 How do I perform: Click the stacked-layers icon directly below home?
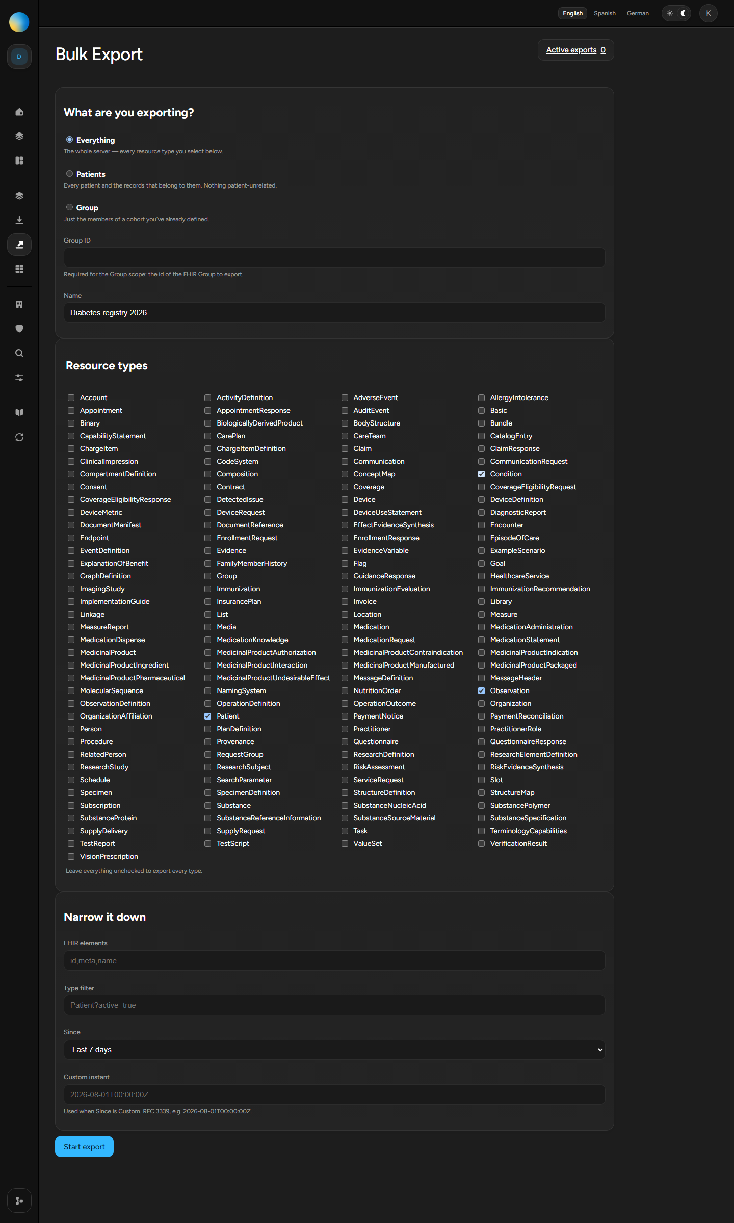(x=19, y=136)
